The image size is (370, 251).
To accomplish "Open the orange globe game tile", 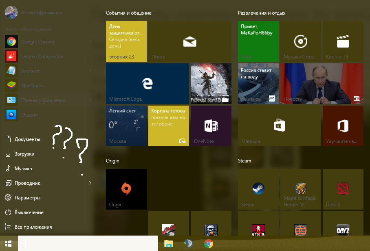I will pos(301,223).
